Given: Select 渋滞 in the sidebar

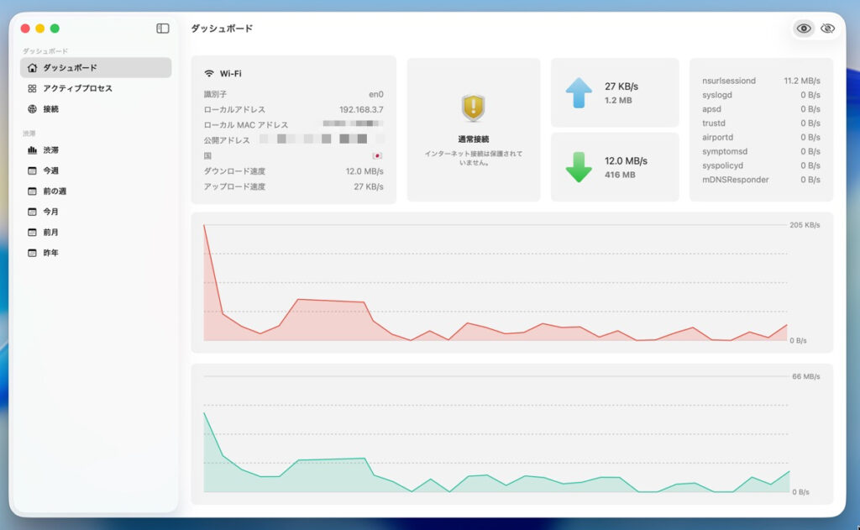Looking at the screenshot, I should (51, 150).
